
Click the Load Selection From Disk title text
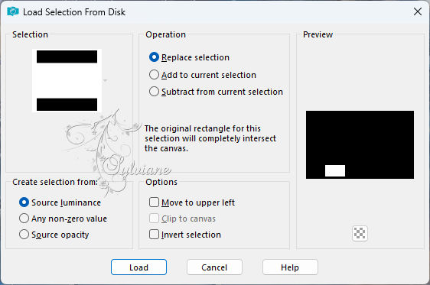point(74,12)
